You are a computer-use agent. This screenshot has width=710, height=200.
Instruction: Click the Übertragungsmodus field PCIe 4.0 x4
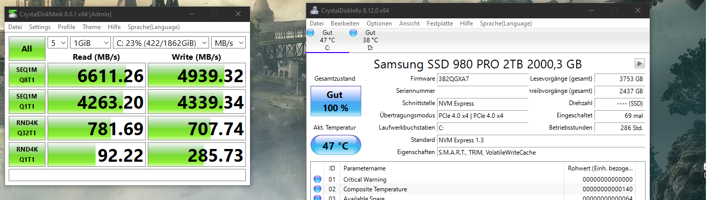482,115
